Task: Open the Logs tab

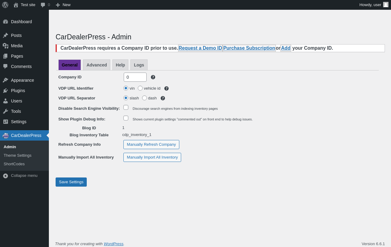Action: [x=139, y=65]
